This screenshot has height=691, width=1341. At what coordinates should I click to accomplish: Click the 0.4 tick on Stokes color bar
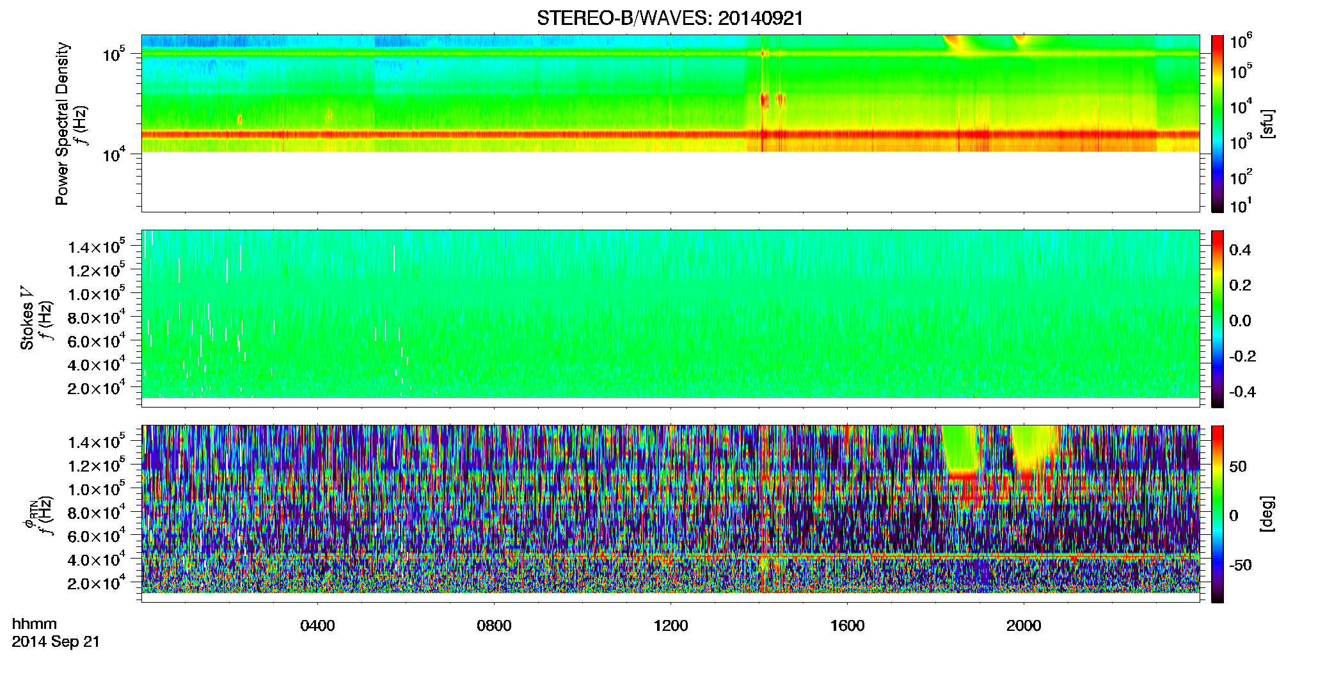click(1240, 250)
